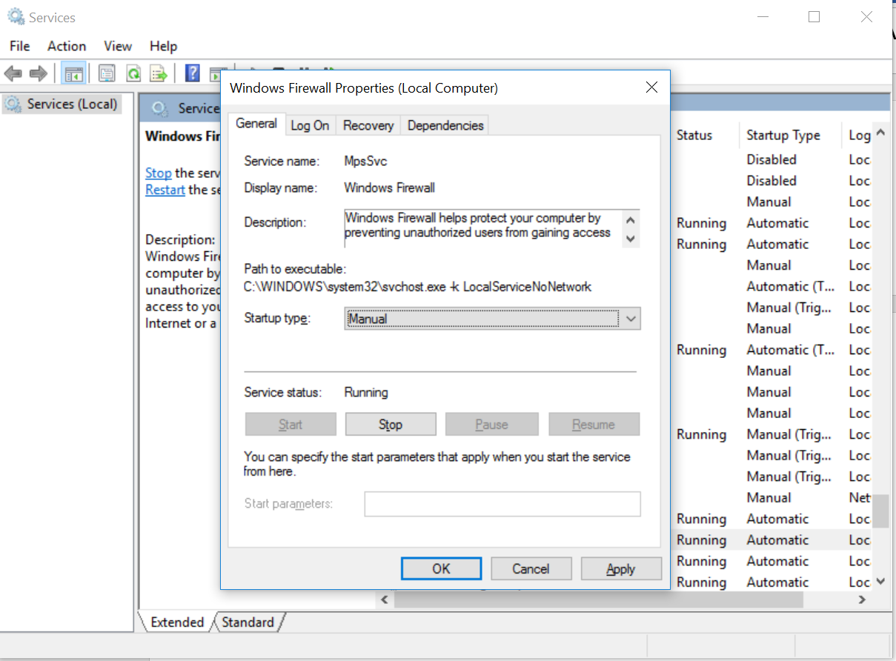Open Properties toolbar icon
The height and width of the screenshot is (661, 896).
107,73
